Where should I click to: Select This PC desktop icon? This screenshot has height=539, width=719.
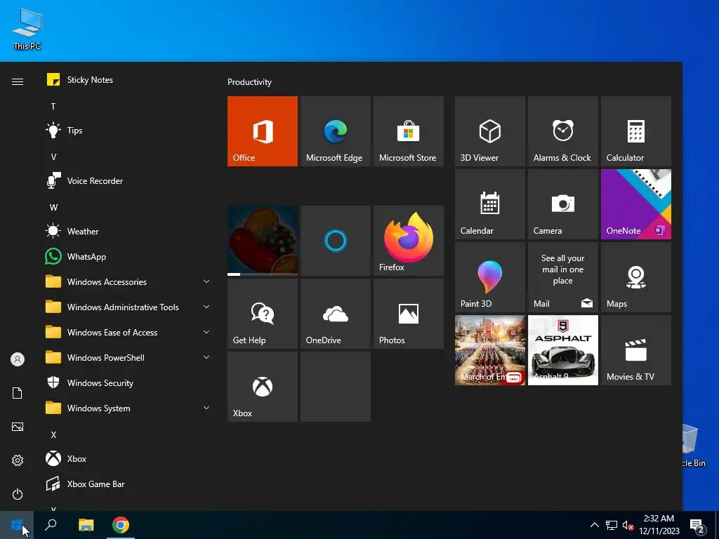(27, 29)
